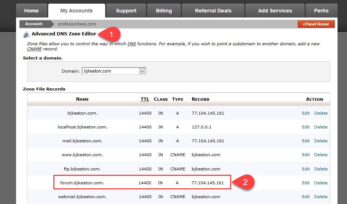Select the Referral Deals tab
Viewport: 347px width, 204px height.
point(213,11)
